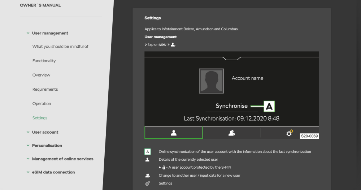The height and width of the screenshot is (190, 361).
Task: Open the Operation page
Action: (42, 104)
